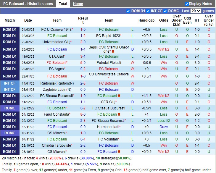Open the Last games count dropdown

[196, 11]
